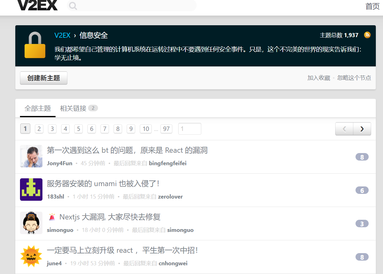This screenshot has height=274, width=383.
Task: Click 加入收藏 link
Action: click(319, 78)
